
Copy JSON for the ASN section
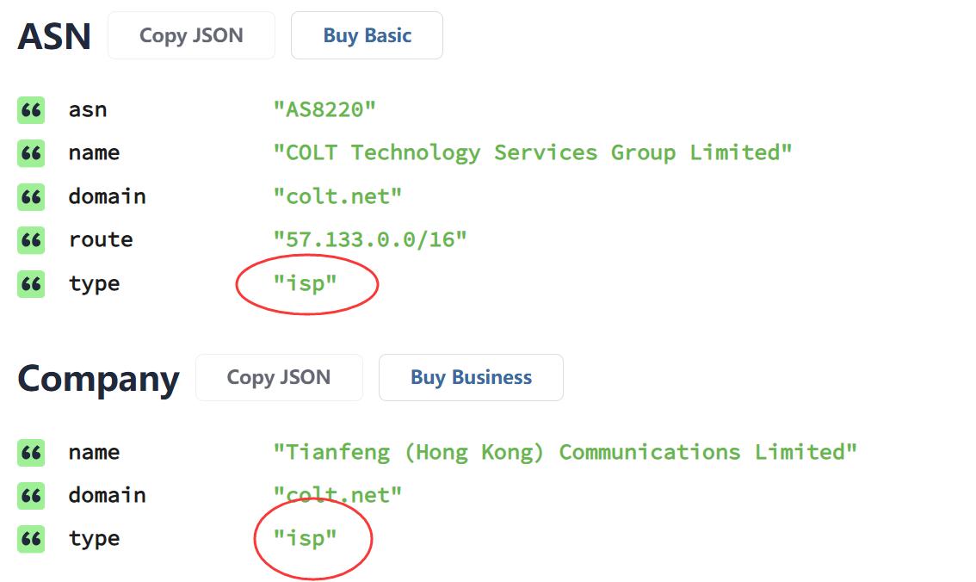(191, 35)
